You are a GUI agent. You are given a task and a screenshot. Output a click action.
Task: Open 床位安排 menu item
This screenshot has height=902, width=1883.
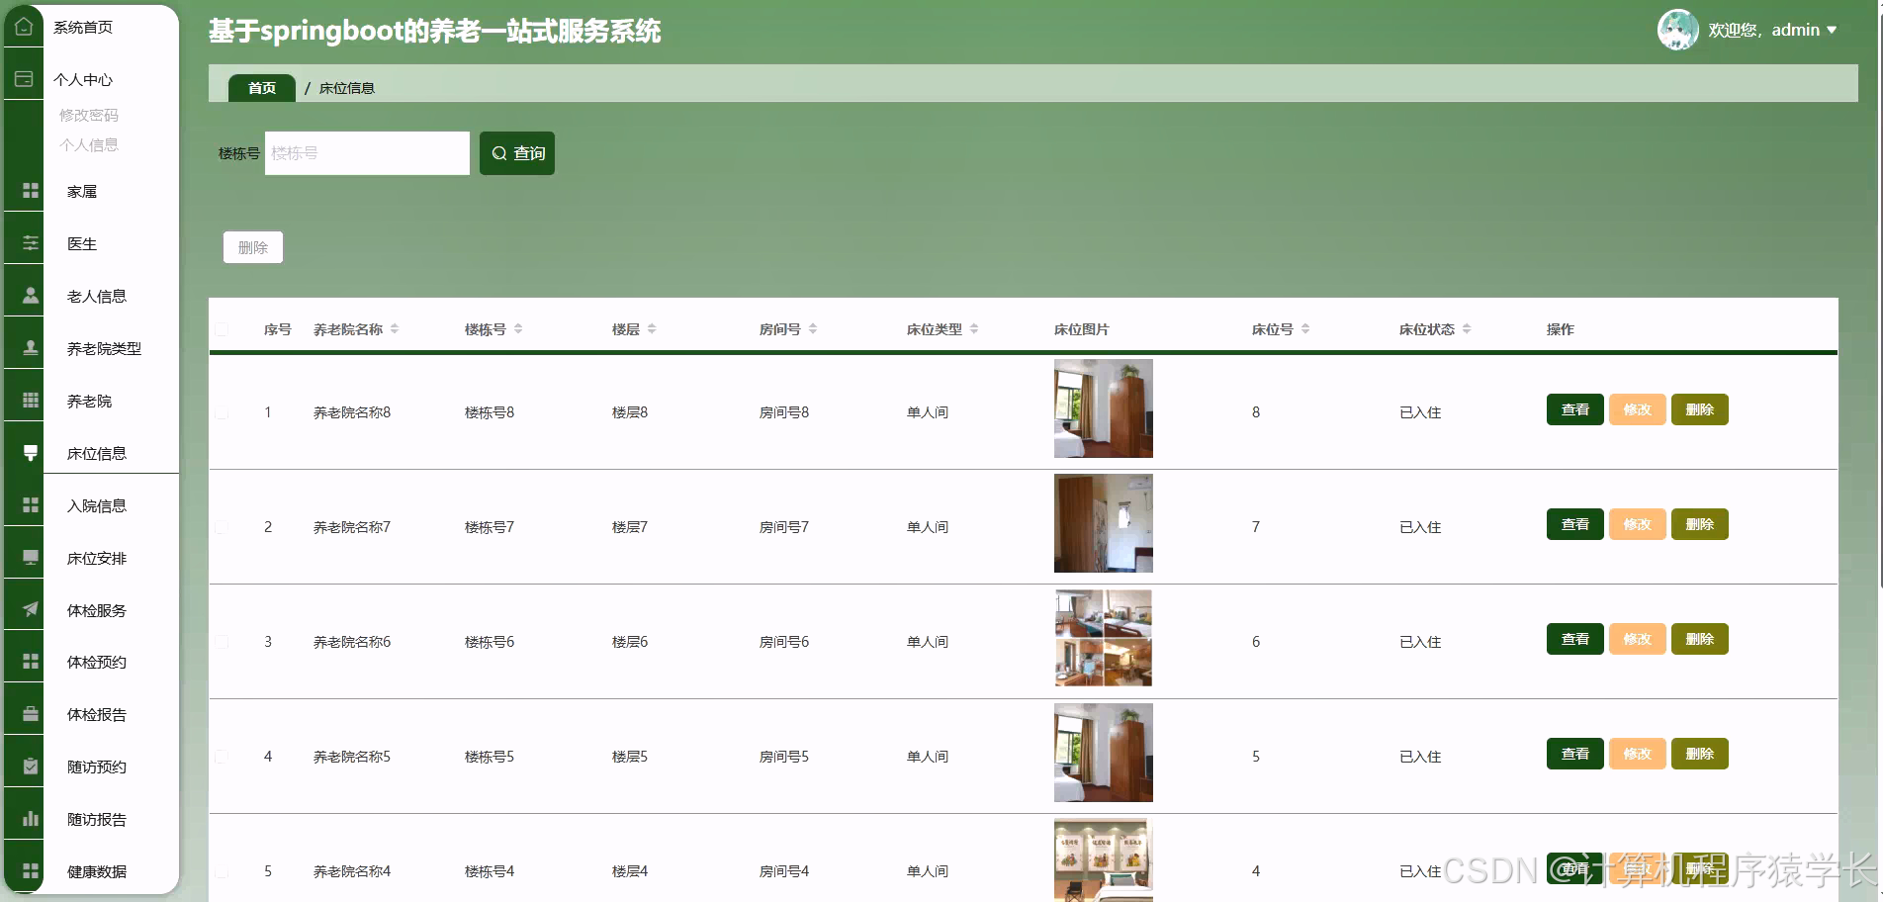(x=97, y=558)
